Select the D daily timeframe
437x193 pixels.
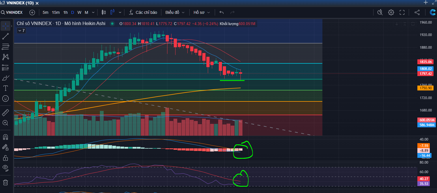(72, 12)
